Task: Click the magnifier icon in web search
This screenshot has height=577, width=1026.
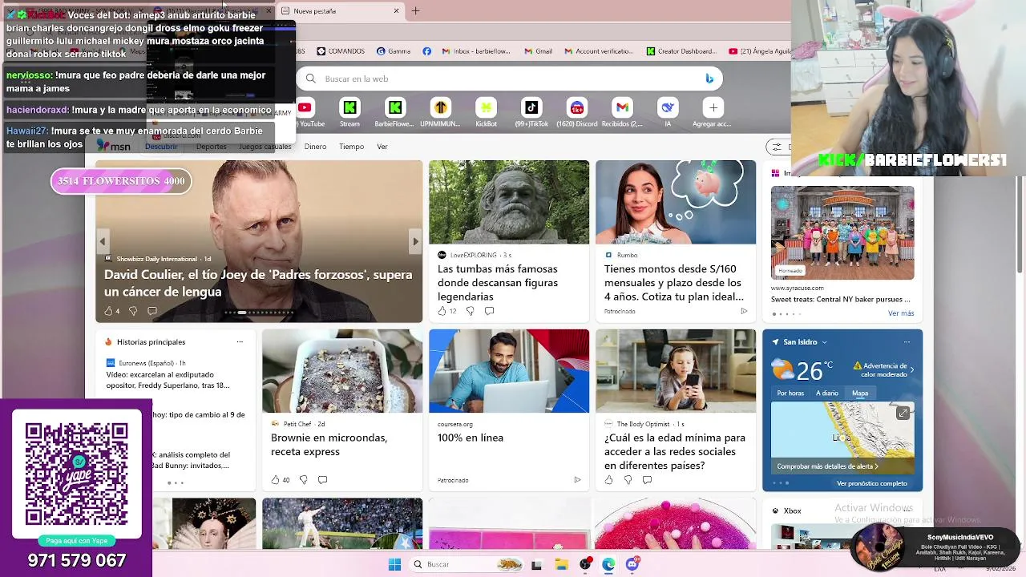Action: coord(311,79)
